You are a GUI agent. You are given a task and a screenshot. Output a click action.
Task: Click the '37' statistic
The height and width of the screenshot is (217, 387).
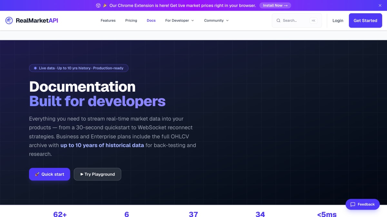(x=193, y=214)
